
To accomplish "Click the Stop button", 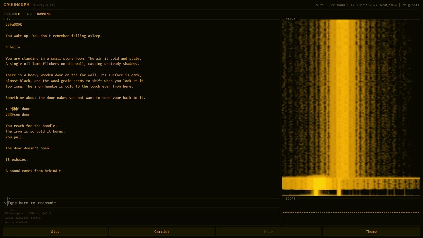I will click(55, 232).
